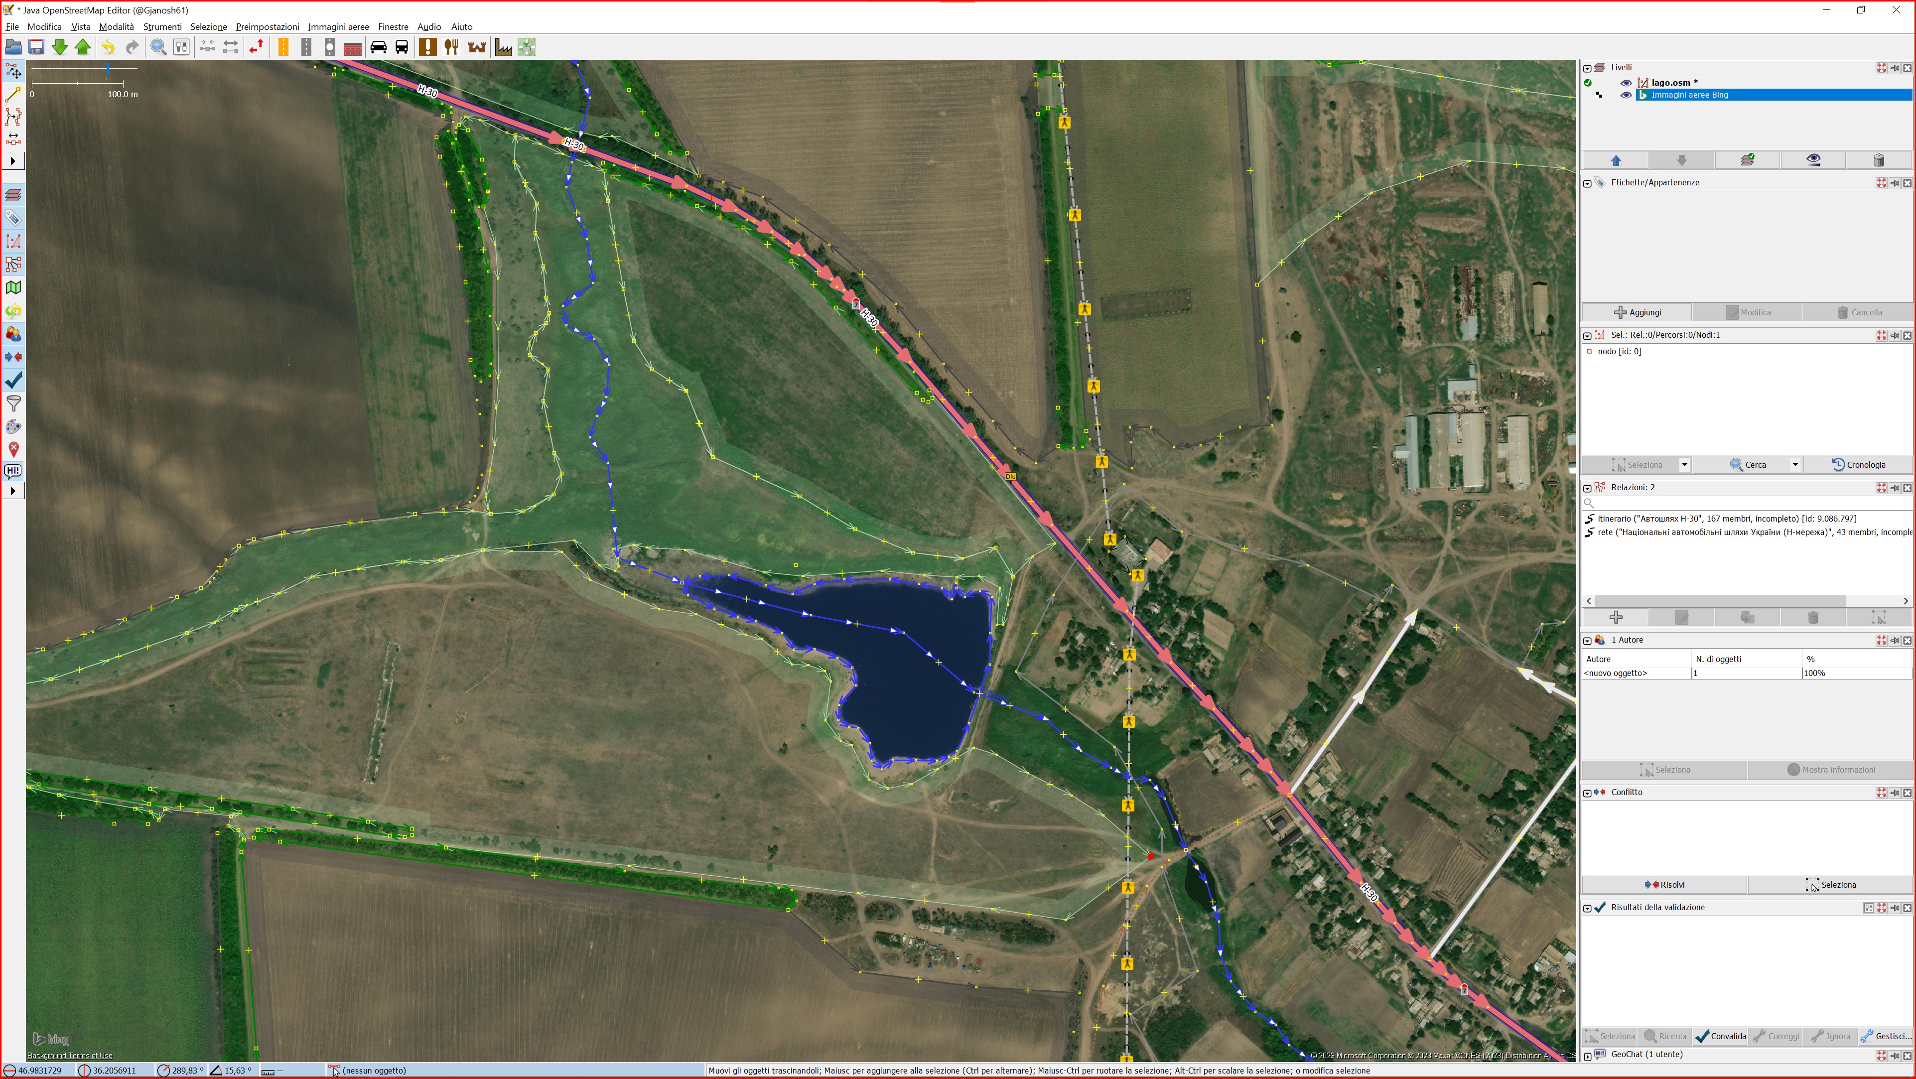Open the car preset toolbar icon
This screenshot has width=1916, height=1079.
(378, 48)
